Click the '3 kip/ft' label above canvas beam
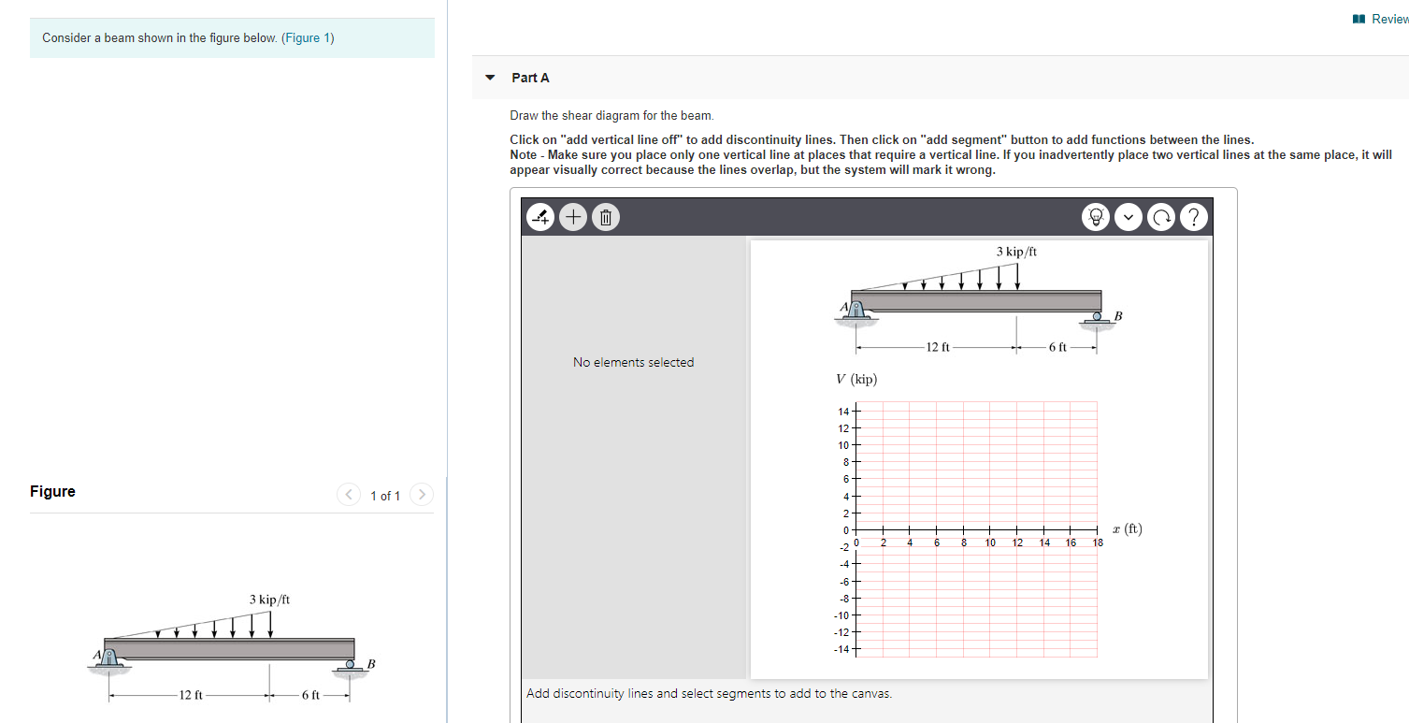 click(x=1016, y=252)
